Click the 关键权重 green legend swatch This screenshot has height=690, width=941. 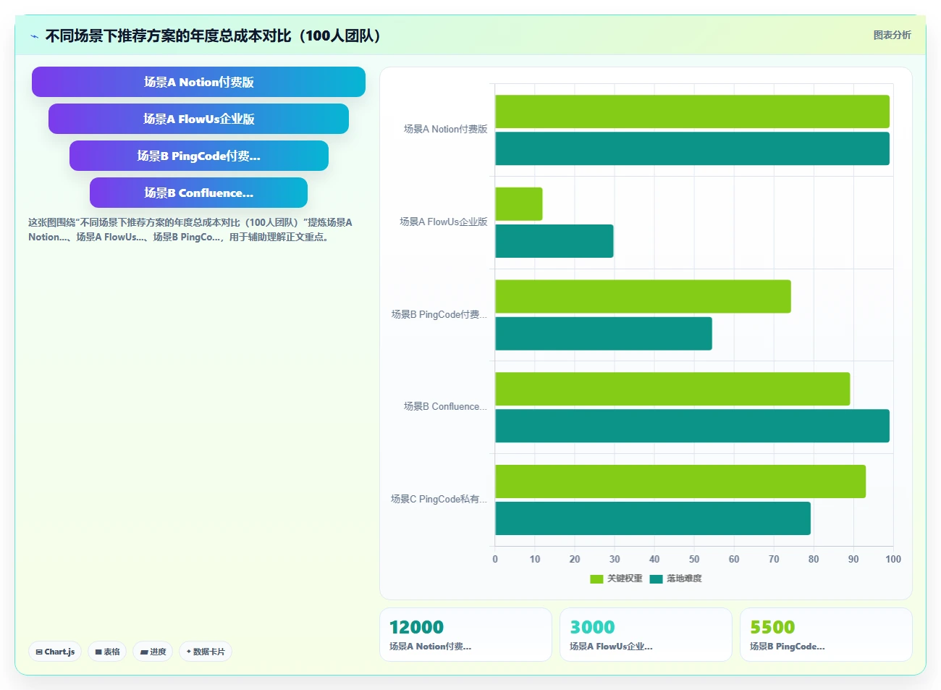pyautogui.click(x=596, y=578)
